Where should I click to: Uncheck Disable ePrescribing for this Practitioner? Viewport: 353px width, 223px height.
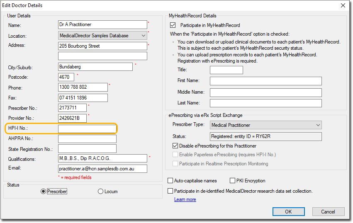(175, 146)
